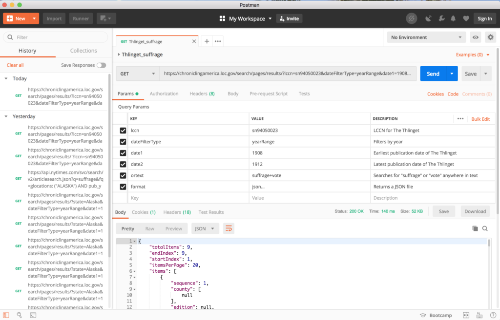Open the help question mark icon
This screenshot has height=320, width=500.
(493, 315)
